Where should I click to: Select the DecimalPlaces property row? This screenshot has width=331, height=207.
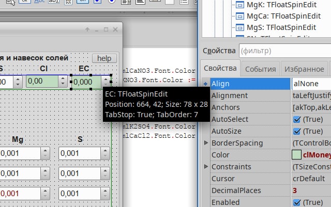click(x=250, y=190)
